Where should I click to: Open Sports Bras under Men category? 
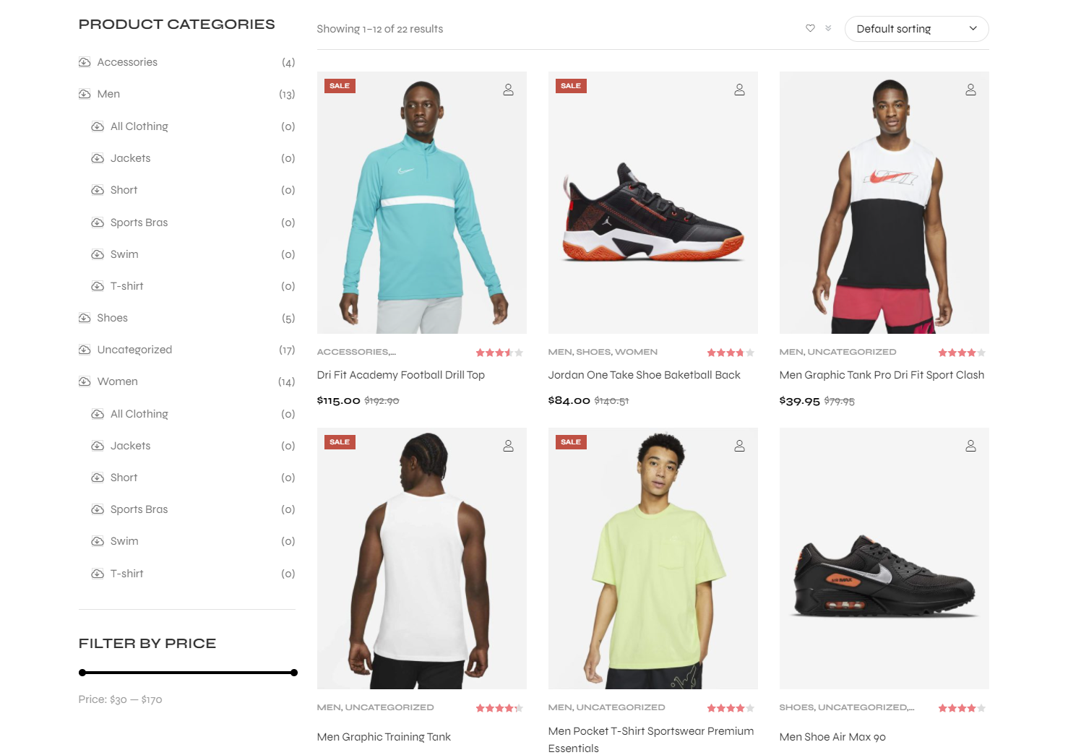tap(139, 223)
